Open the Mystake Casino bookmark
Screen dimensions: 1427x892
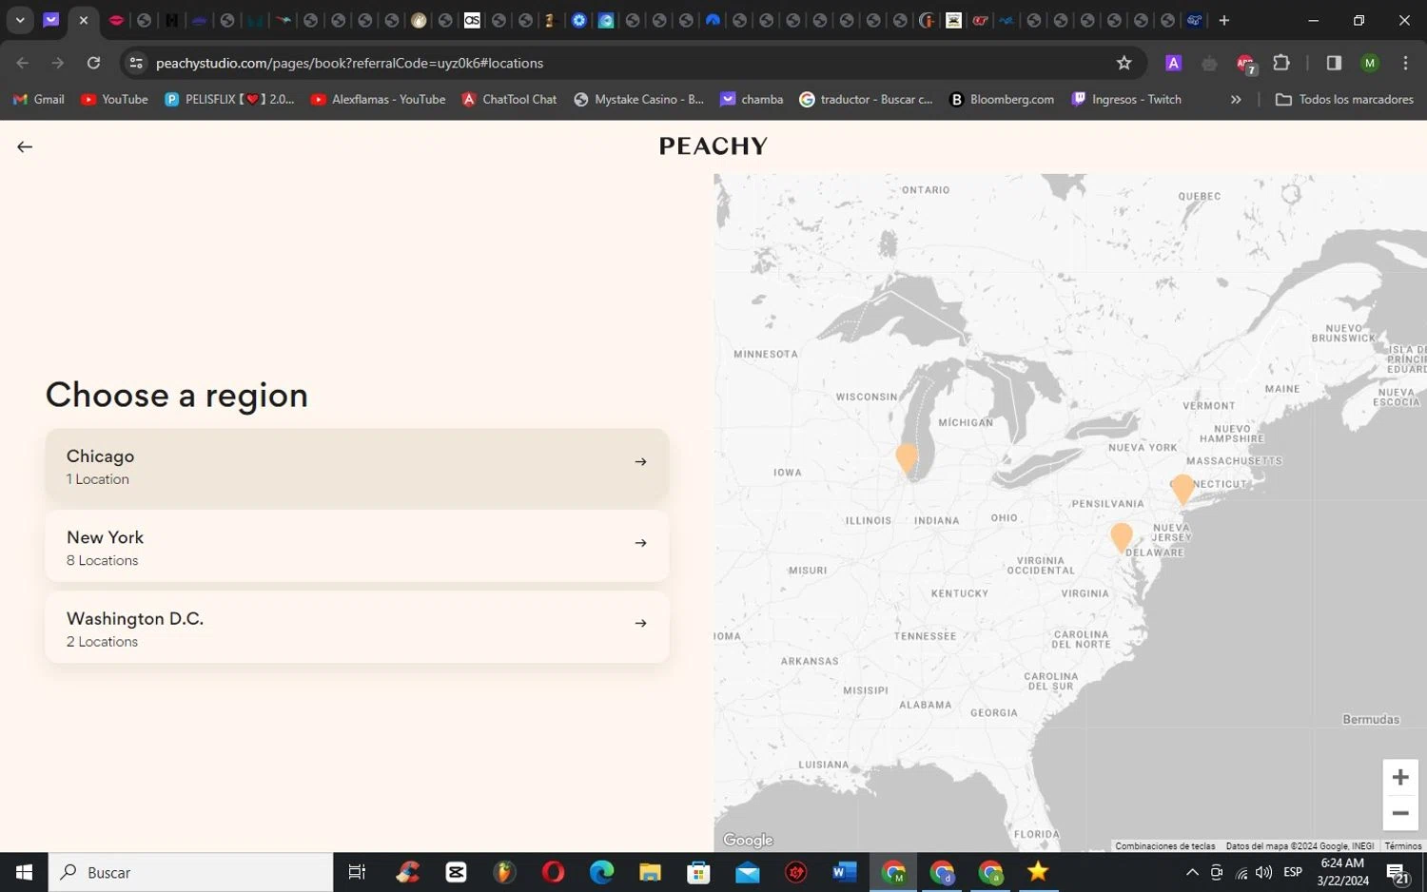pyautogui.click(x=638, y=99)
